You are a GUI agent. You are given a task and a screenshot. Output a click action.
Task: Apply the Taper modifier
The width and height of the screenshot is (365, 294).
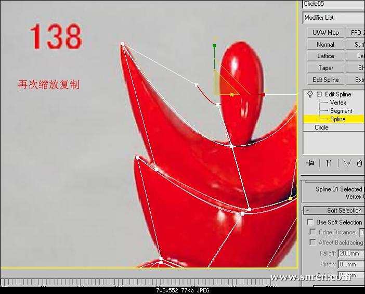click(325, 68)
